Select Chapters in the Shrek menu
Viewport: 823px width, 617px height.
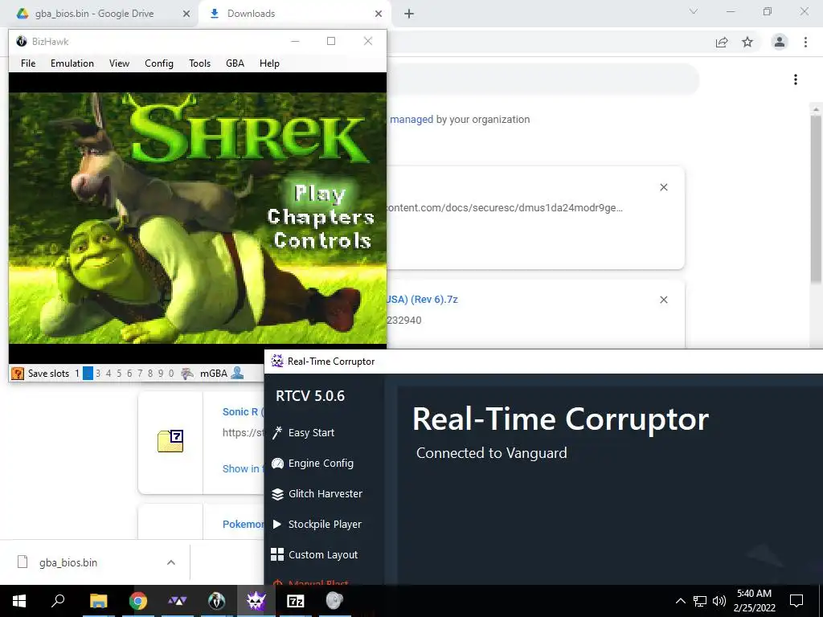(321, 217)
